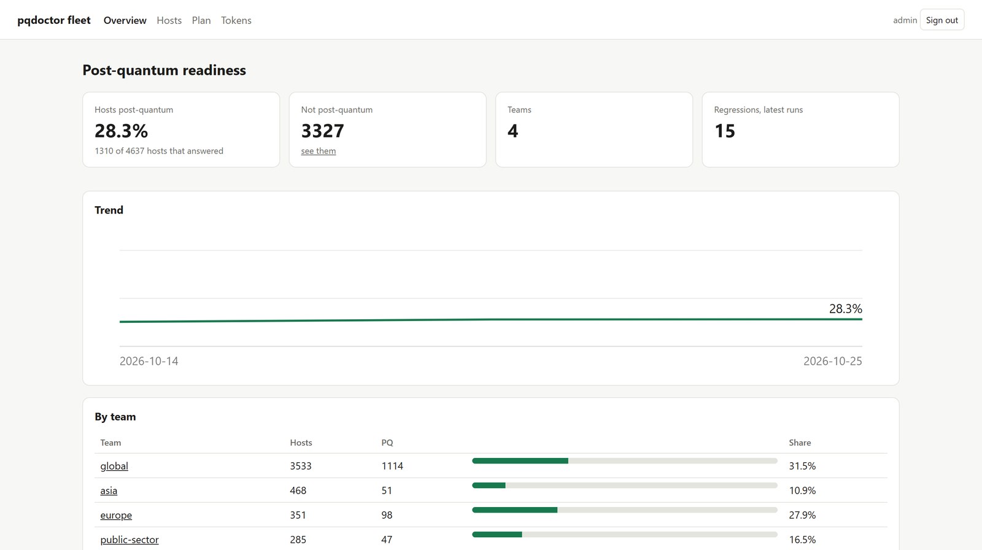Image resolution: width=982 pixels, height=550 pixels.
Task: Click the admin username label
Action: [x=905, y=20]
